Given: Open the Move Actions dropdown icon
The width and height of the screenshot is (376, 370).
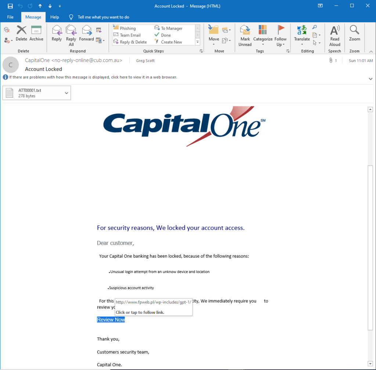Looking at the screenshot, I should [x=226, y=40].
